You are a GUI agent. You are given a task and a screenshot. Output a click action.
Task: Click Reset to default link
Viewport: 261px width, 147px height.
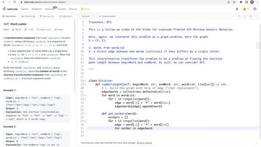click(x=144, y=143)
